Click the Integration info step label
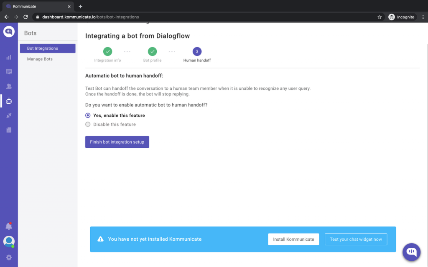428x267 pixels. pos(107,60)
